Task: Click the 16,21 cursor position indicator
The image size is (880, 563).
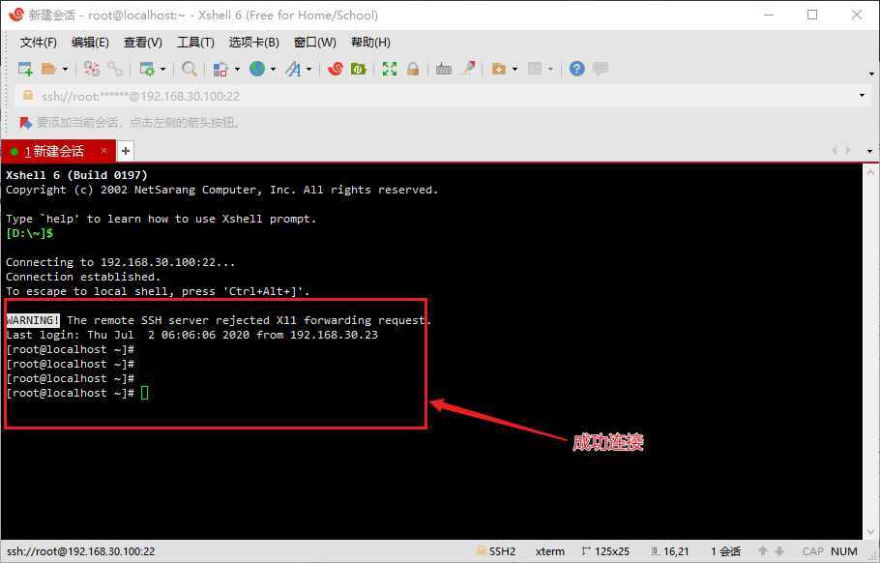Action: (670, 551)
